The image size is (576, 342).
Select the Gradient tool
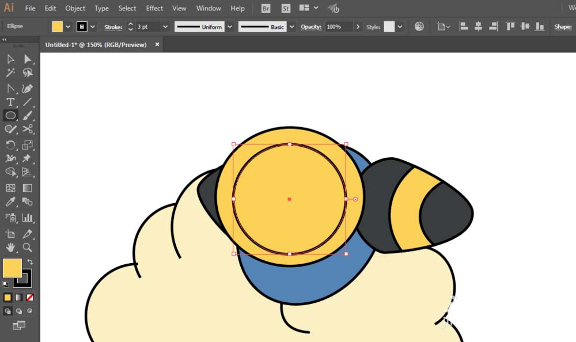pos(28,188)
